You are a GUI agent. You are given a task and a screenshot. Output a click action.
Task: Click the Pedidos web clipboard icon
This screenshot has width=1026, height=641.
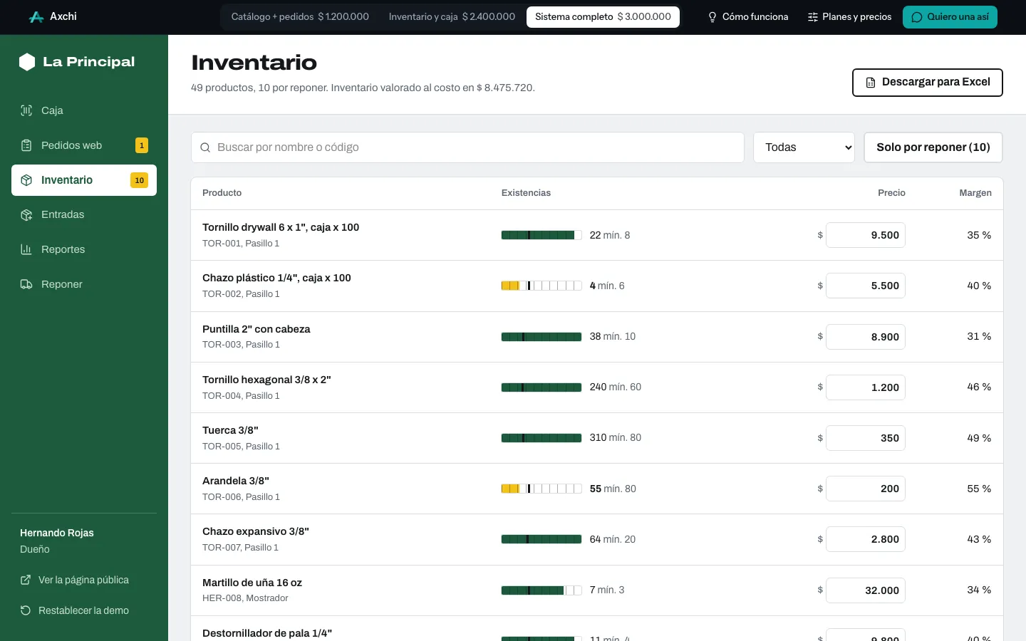tap(26, 145)
